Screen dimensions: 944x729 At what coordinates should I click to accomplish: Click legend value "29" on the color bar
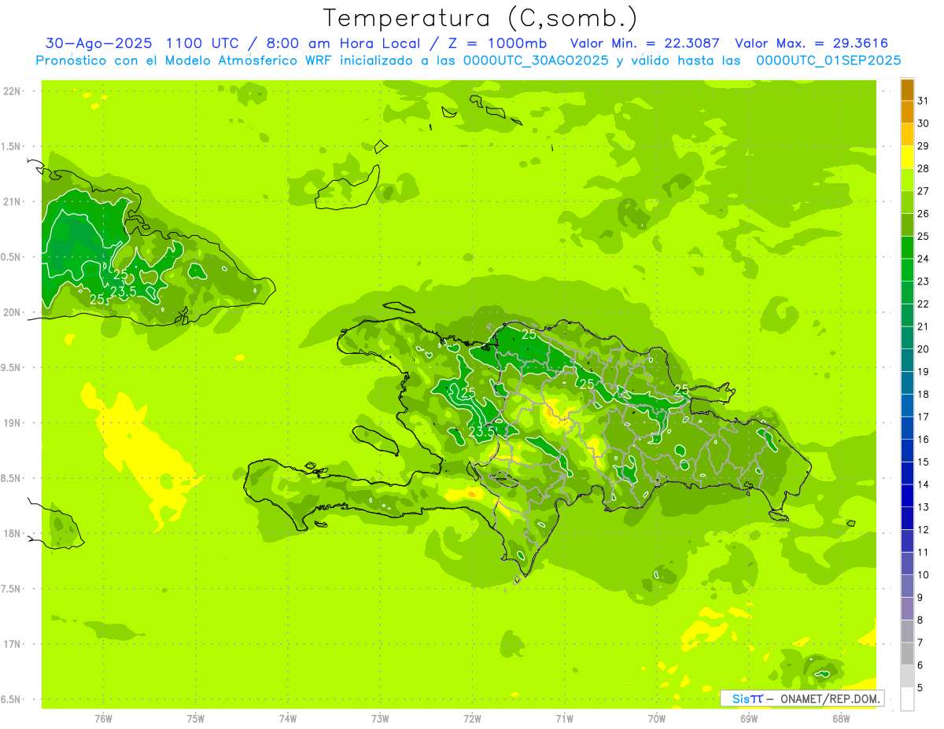[923, 146]
